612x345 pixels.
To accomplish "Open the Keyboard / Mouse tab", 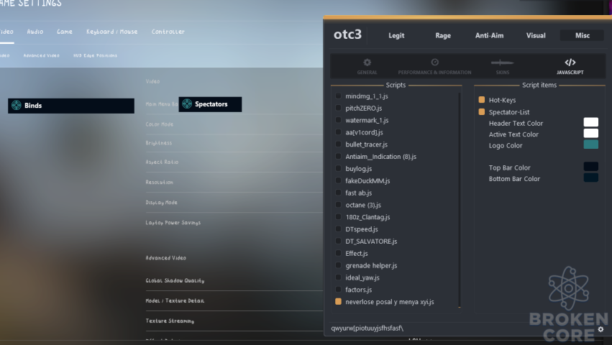I will coord(111,32).
